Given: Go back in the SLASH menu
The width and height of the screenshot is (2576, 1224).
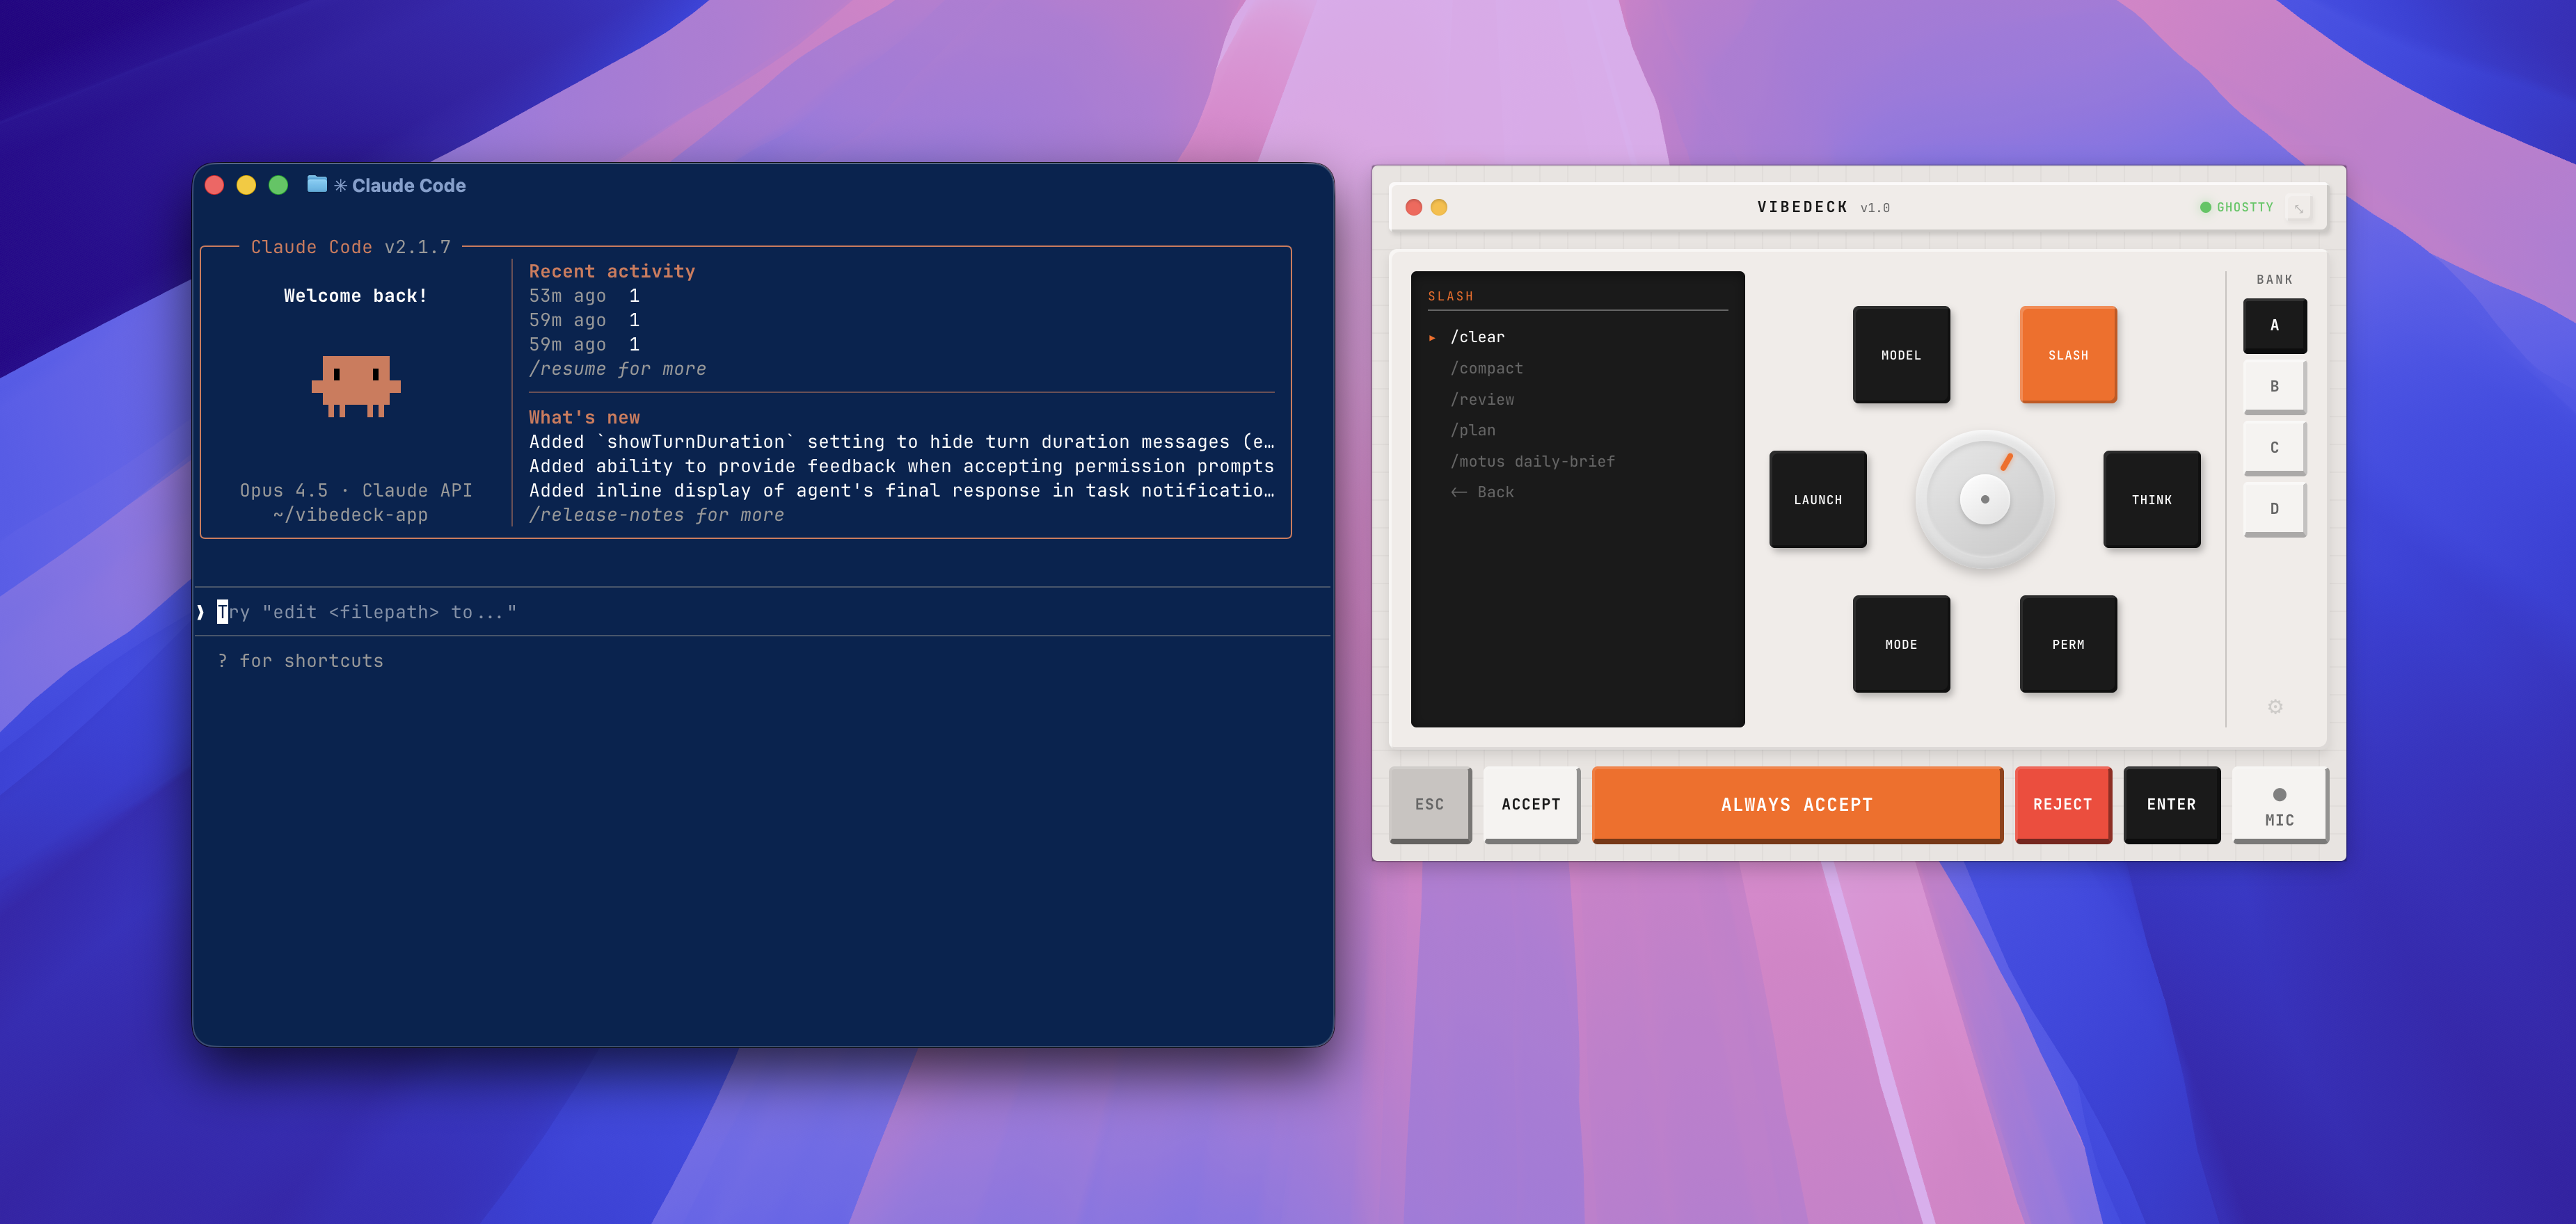Looking at the screenshot, I should pos(1482,492).
